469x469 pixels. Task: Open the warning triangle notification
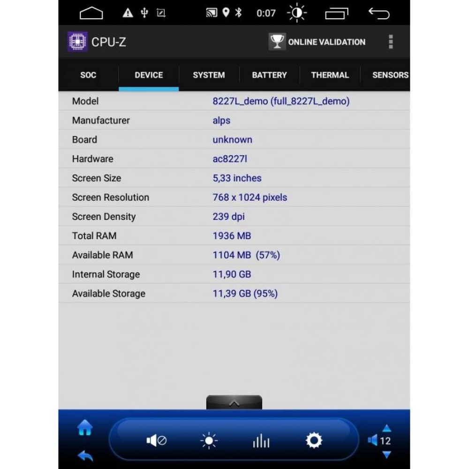(x=128, y=13)
